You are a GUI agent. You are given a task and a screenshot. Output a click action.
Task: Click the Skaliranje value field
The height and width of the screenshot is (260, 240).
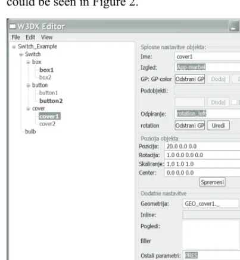[202, 164]
